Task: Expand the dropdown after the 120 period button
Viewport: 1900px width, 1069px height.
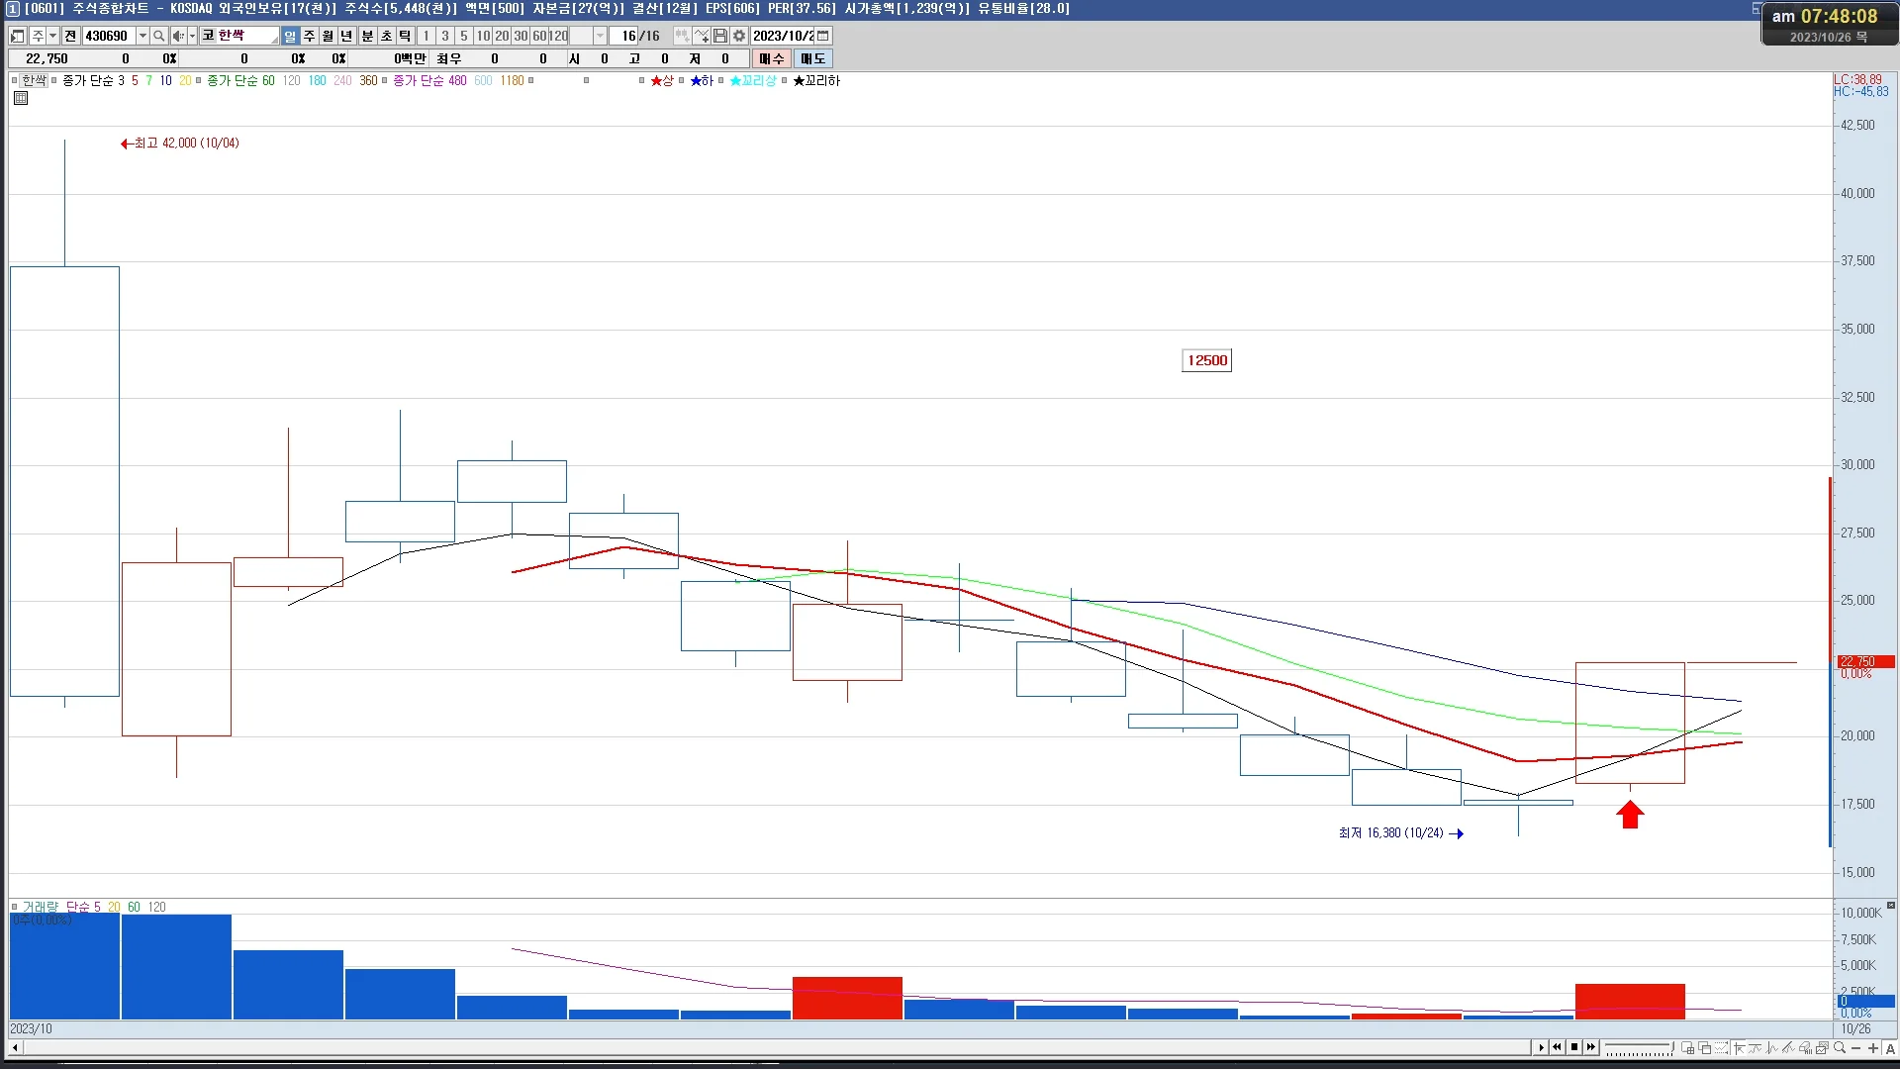Action: click(600, 36)
